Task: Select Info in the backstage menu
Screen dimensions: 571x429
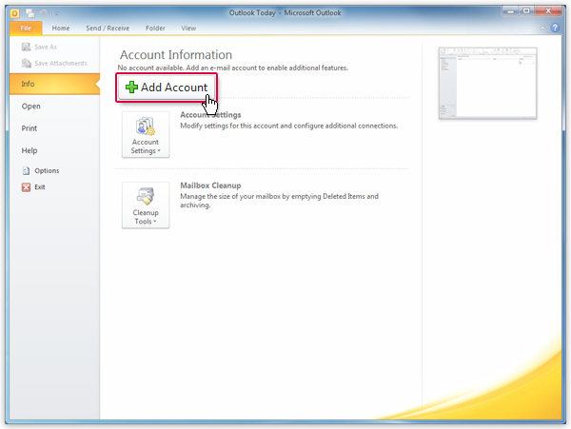Action: coord(30,85)
